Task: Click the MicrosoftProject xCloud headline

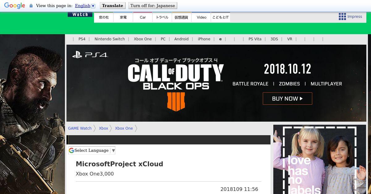Action: click(x=119, y=164)
